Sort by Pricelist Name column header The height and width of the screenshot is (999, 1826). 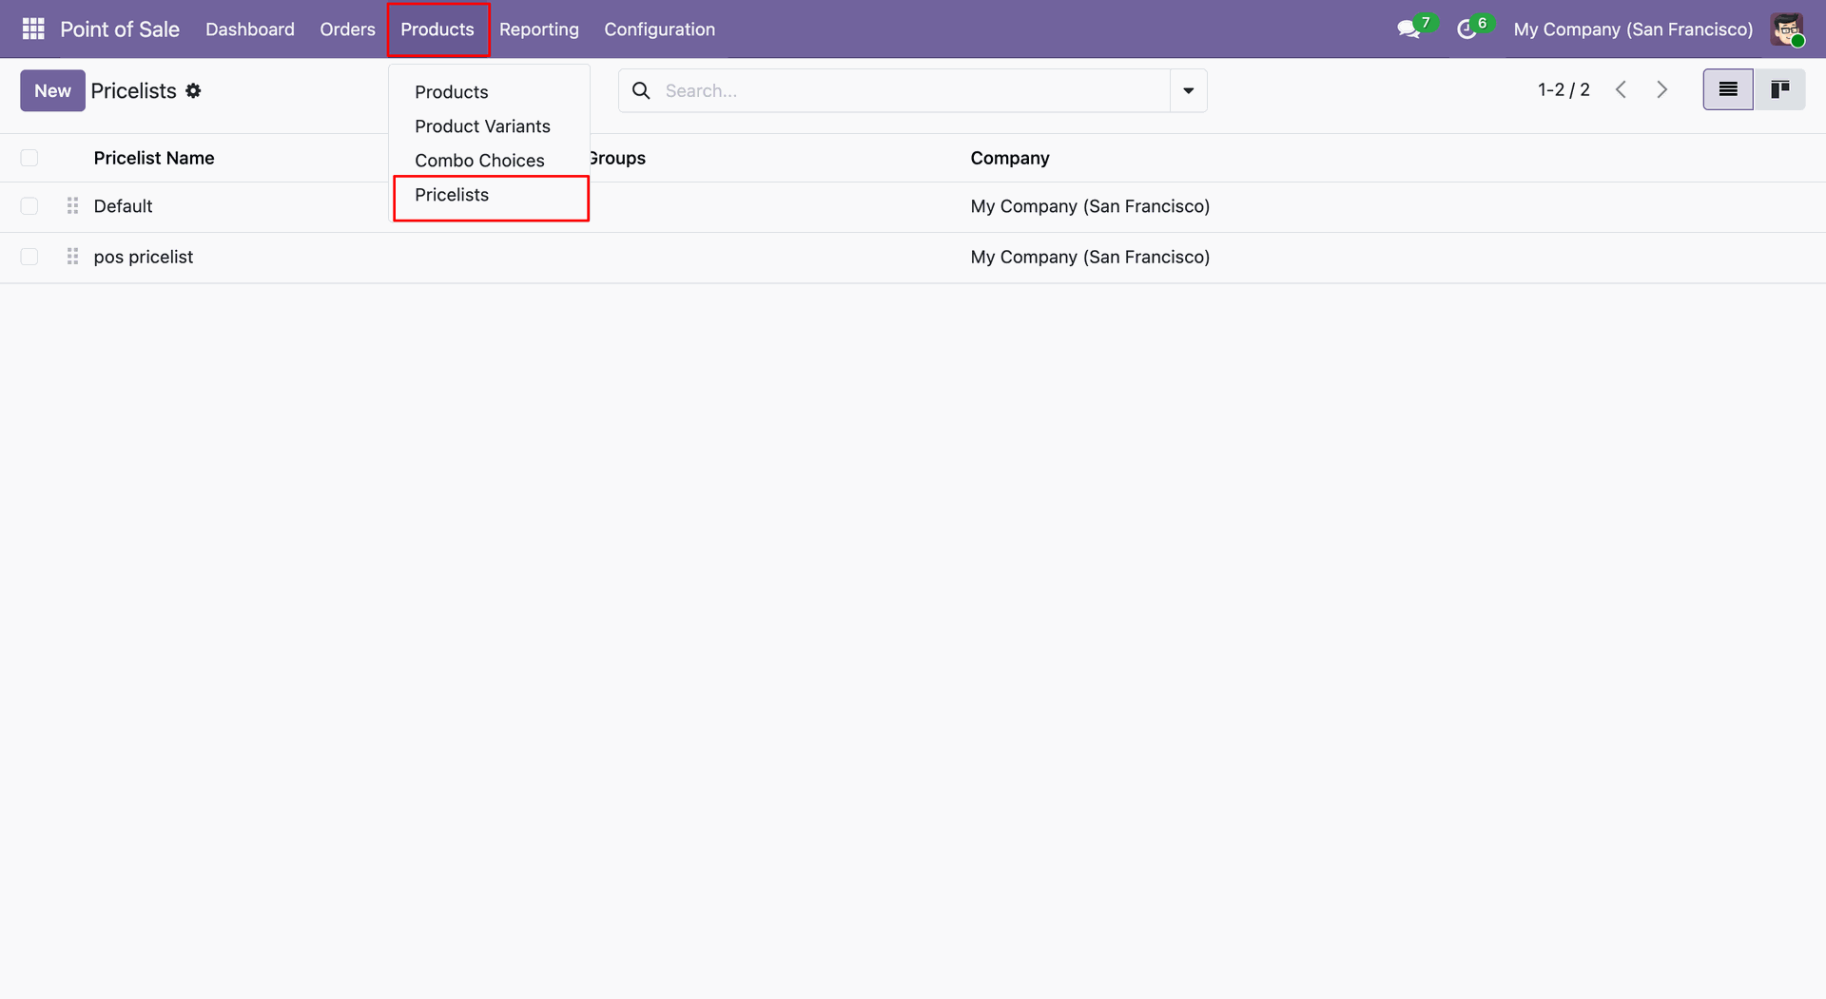click(x=154, y=158)
